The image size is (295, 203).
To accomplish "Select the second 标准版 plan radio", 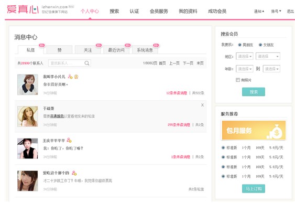I will (223, 157).
